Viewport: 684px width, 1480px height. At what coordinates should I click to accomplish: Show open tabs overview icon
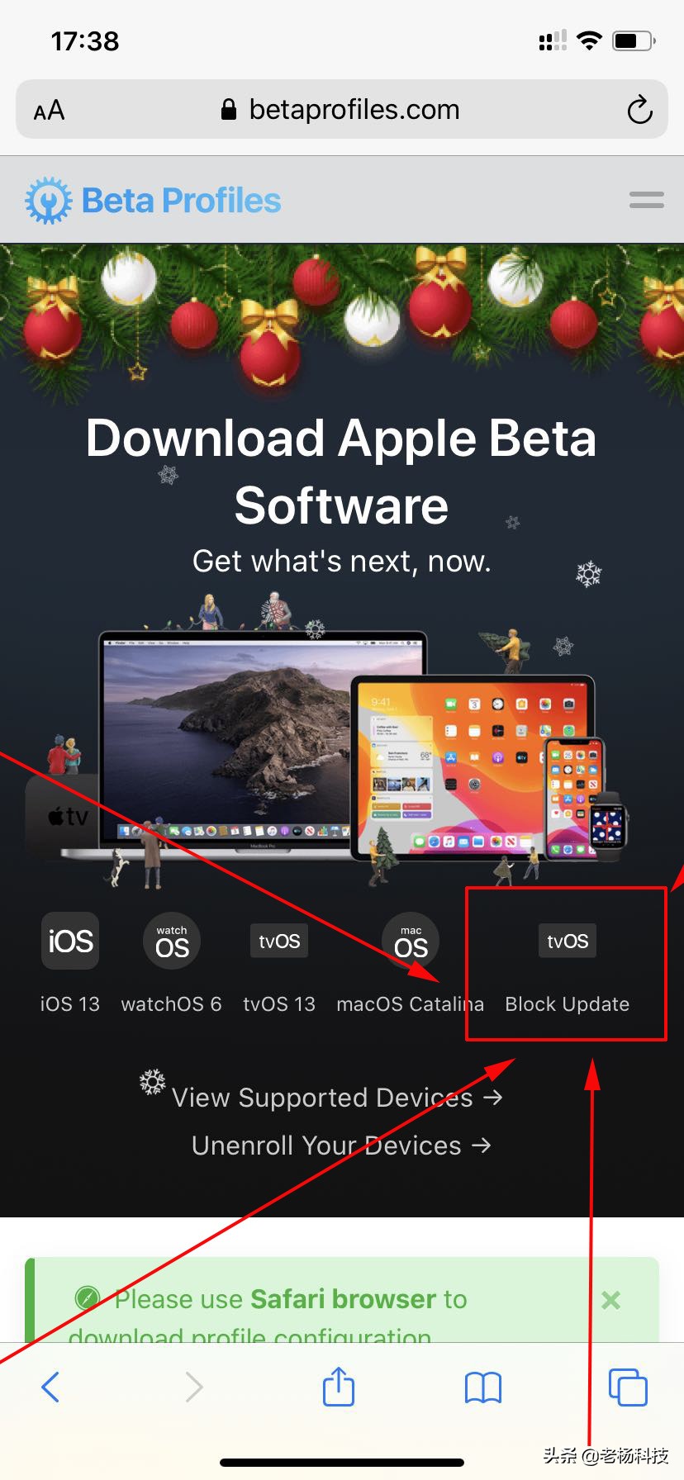(x=628, y=1387)
